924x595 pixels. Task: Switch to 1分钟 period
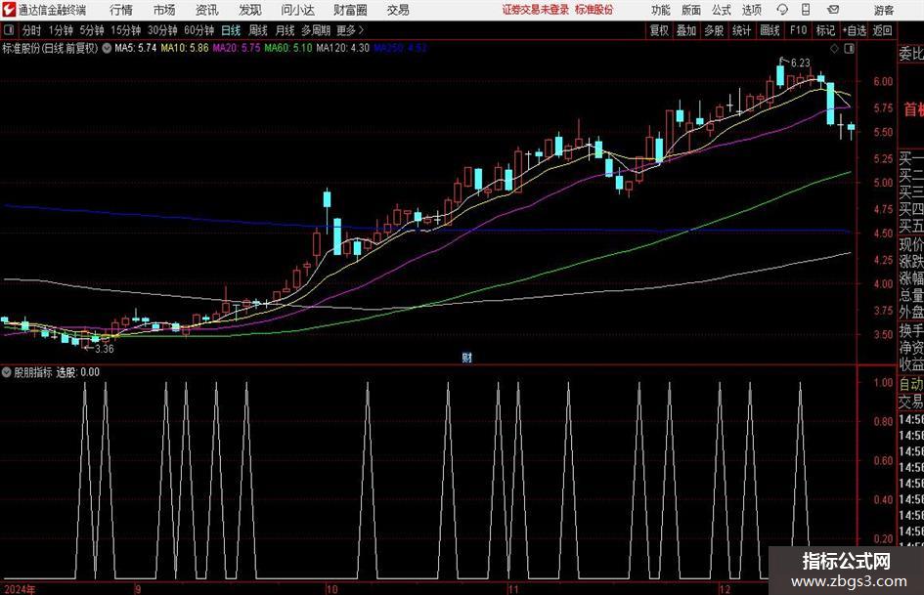60,30
